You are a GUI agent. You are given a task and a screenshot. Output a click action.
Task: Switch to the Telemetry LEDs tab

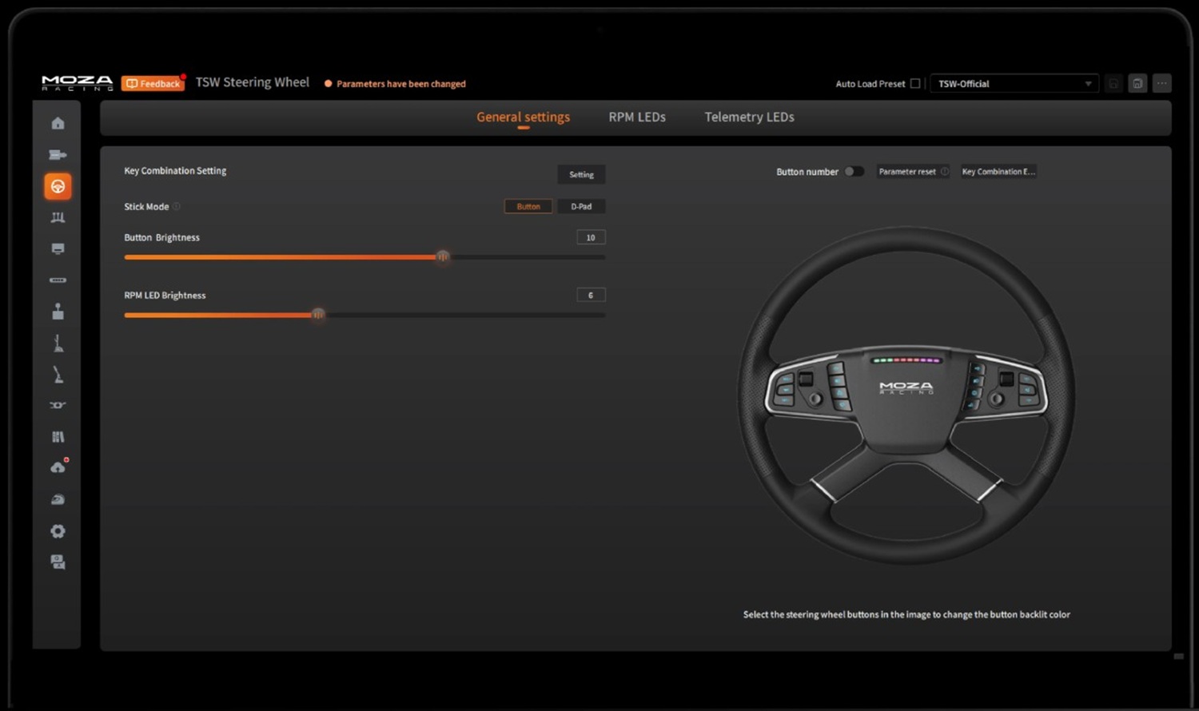749,117
